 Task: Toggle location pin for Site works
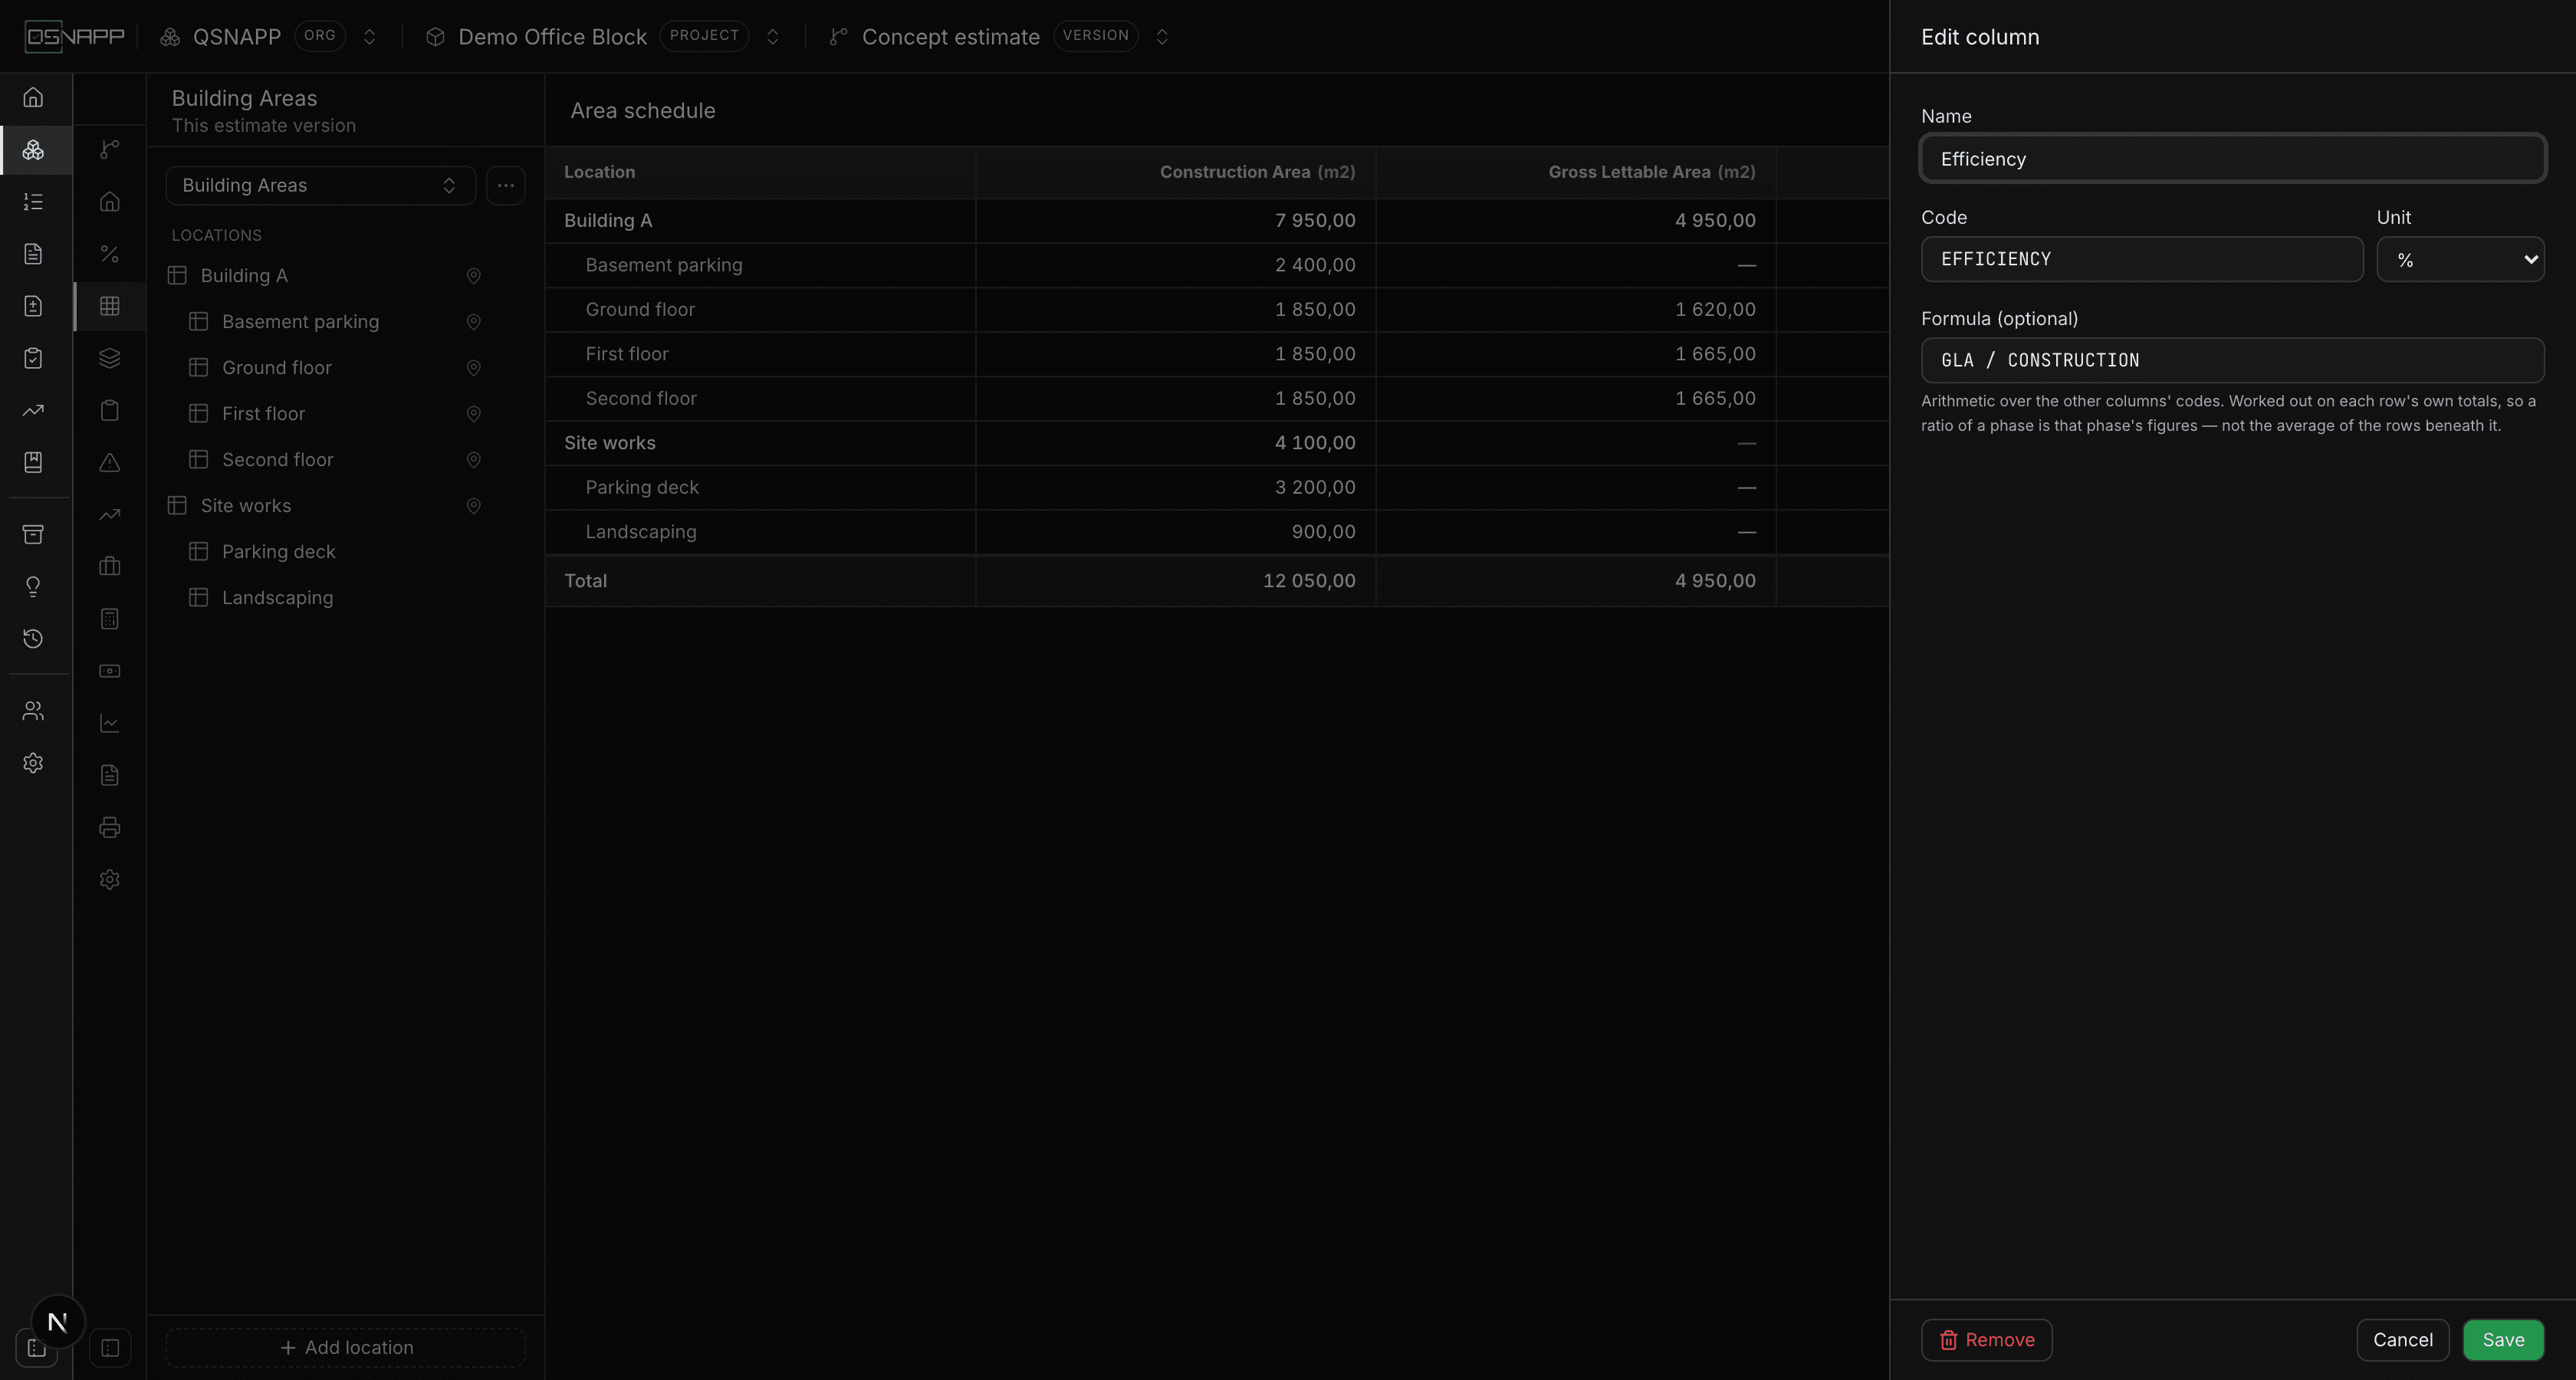(x=474, y=506)
